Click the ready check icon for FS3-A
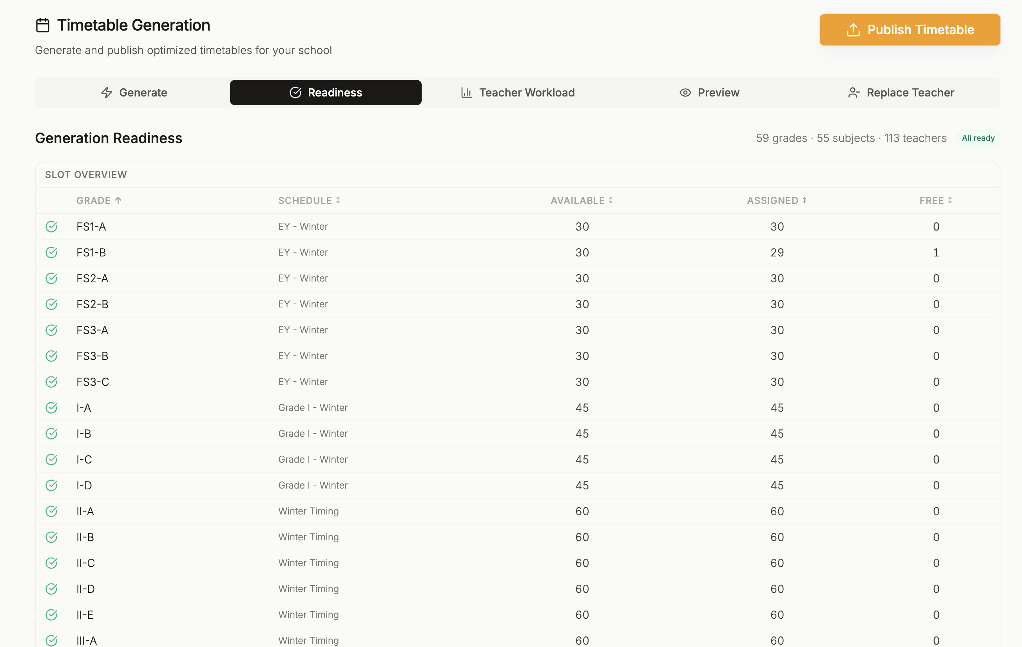The width and height of the screenshot is (1022, 647). pos(51,331)
